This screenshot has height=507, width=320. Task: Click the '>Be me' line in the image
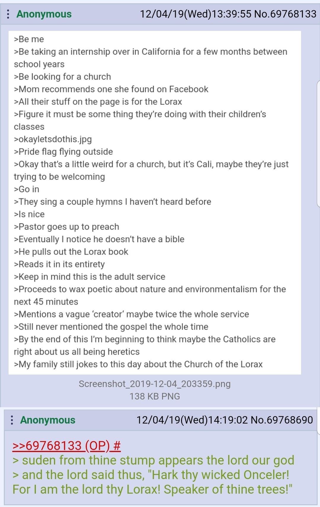pyautogui.click(x=29, y=39)
